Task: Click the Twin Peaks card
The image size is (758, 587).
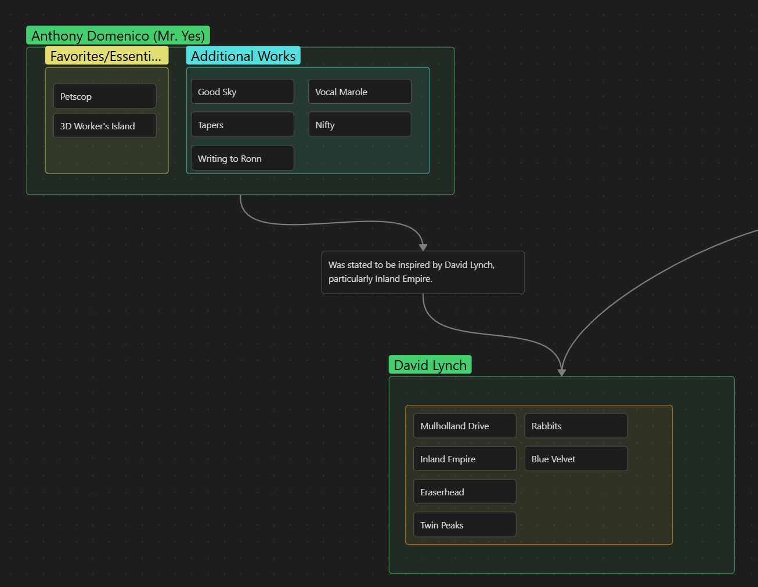Action: (x=464, y=525)
